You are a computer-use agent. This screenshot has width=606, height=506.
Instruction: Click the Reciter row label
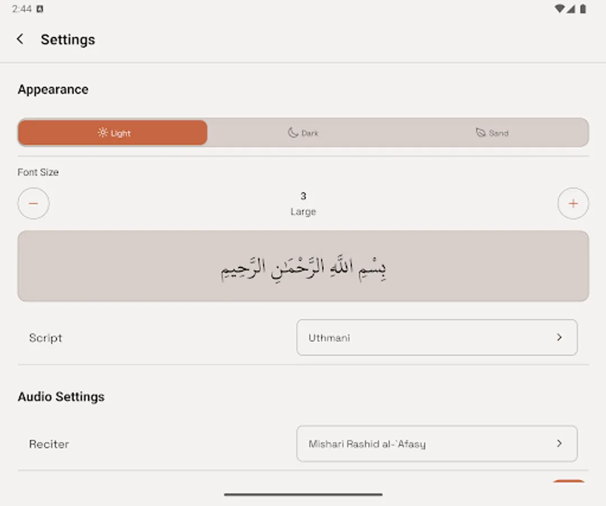[x=49, y=444]
